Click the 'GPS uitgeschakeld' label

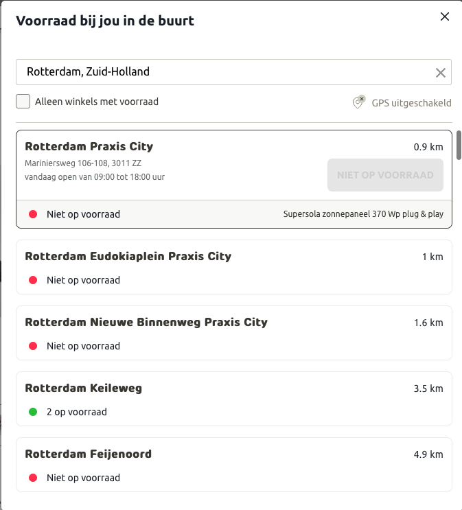click(x=411, y=103)
